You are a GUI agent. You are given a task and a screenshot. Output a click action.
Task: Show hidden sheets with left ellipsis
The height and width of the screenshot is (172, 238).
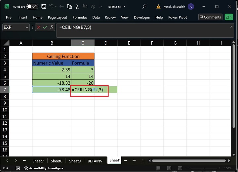coord(24,161)
